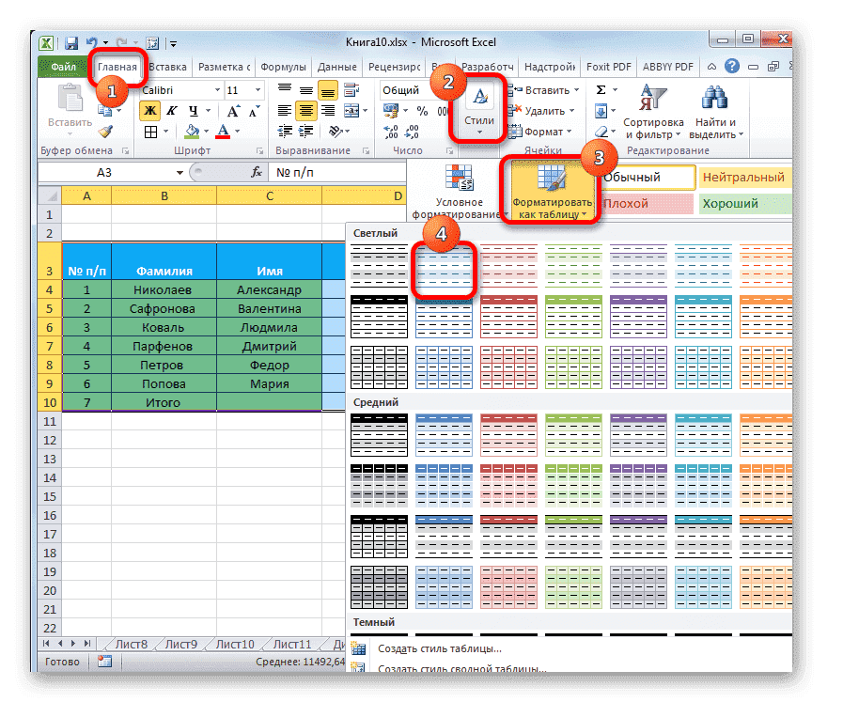
Task: Select the second table style under Светлый
Action: point(445,266)
